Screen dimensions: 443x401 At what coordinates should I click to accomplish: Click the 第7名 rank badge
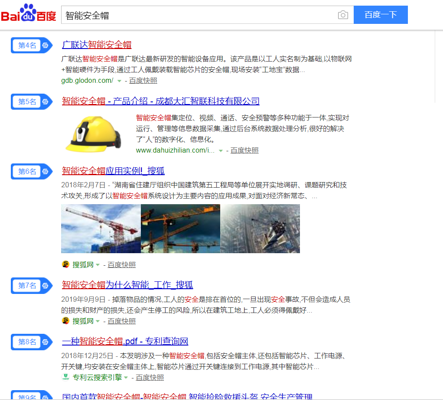click(32, 286)
